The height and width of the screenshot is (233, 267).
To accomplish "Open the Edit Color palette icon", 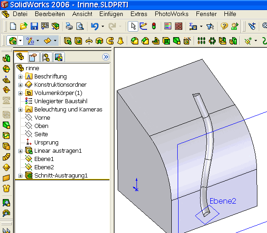I will pos(168,26).
